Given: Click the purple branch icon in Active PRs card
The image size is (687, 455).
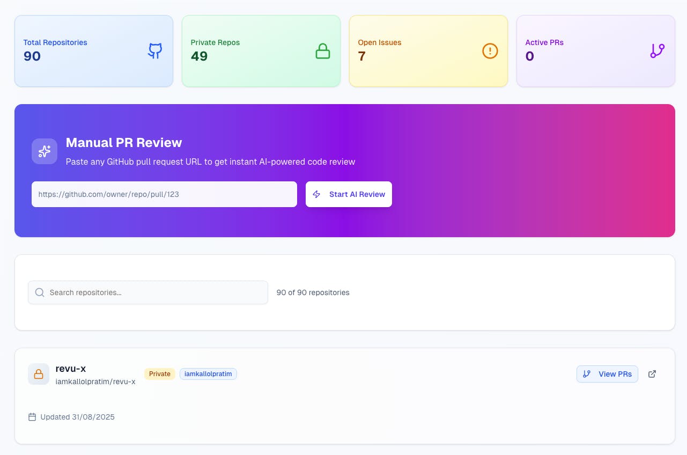Looking at the screenshot, I should (x=657, y=51).
